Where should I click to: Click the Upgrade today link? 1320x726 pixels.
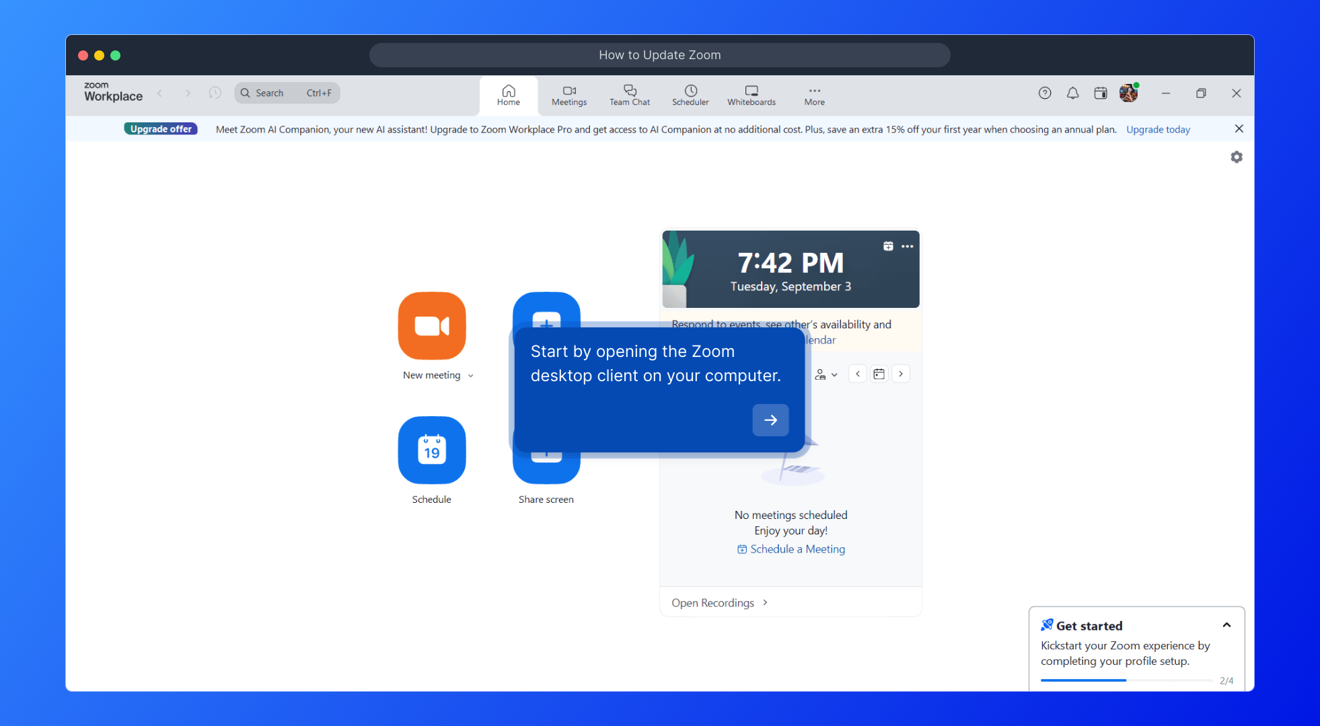[x=1158, y=129]
